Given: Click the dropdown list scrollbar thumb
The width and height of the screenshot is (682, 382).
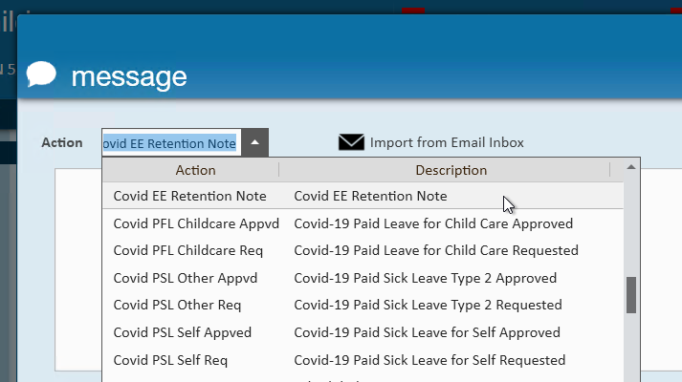Looking at the screenshot, I should point(631,295).
